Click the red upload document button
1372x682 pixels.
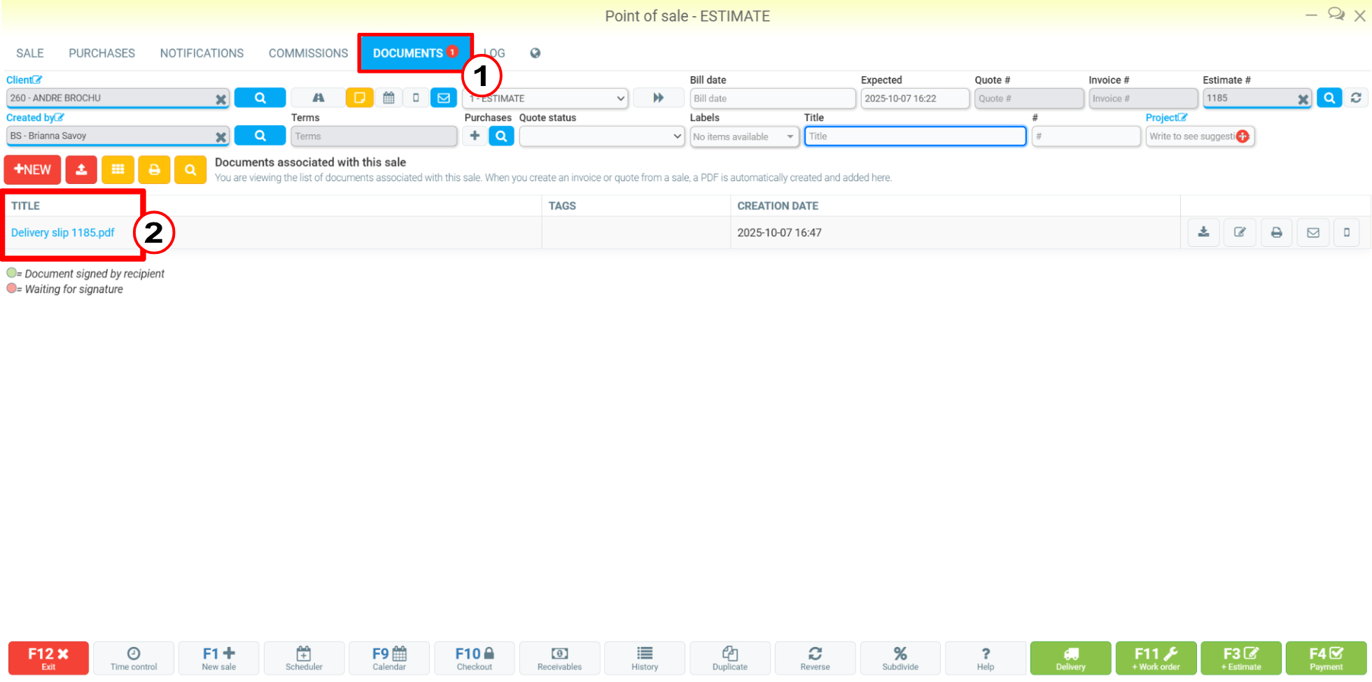pos(81,169)
